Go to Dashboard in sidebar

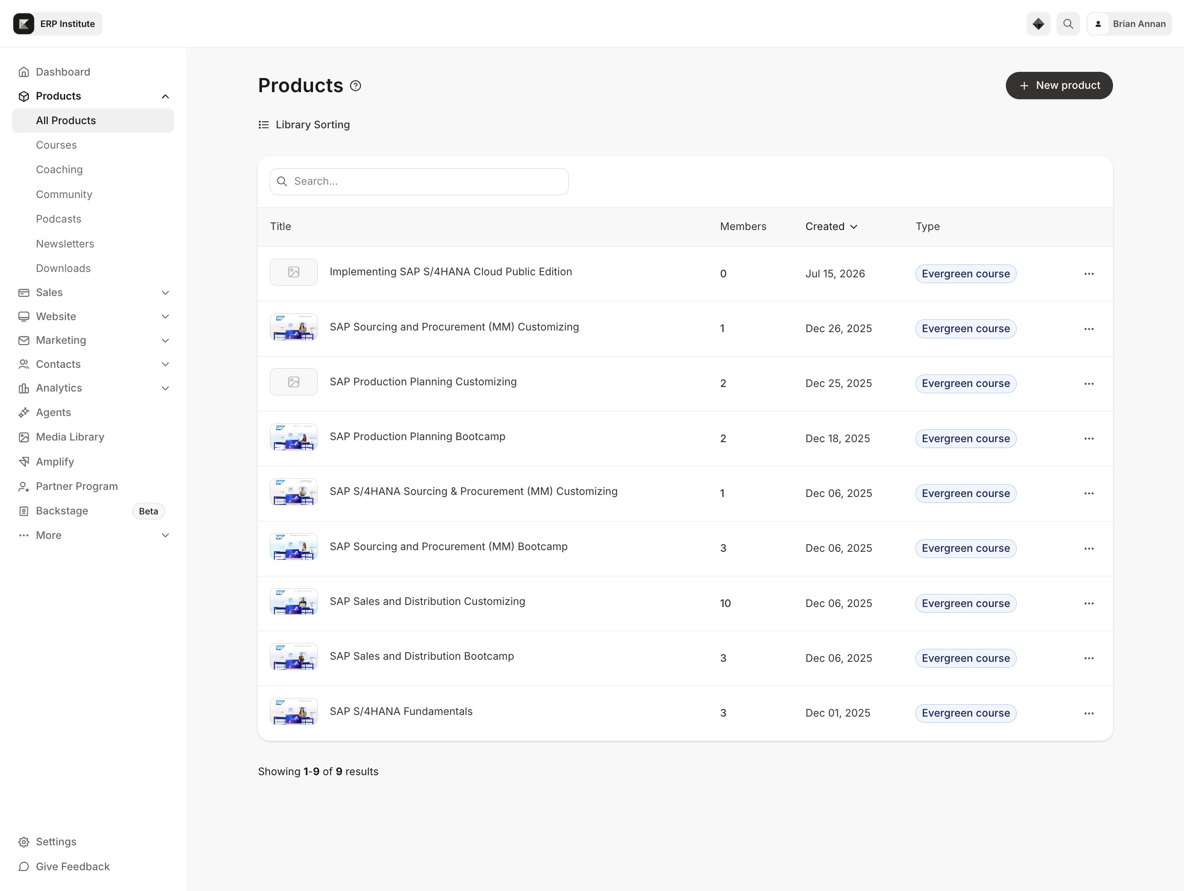coord(63,72)
